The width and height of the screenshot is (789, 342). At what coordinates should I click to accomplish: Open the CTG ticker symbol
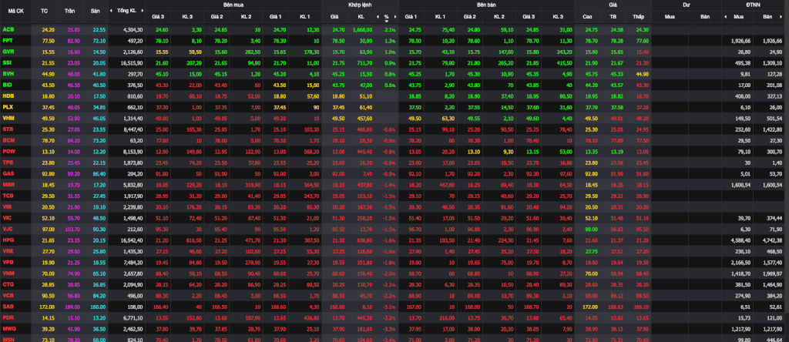point(8,283)
